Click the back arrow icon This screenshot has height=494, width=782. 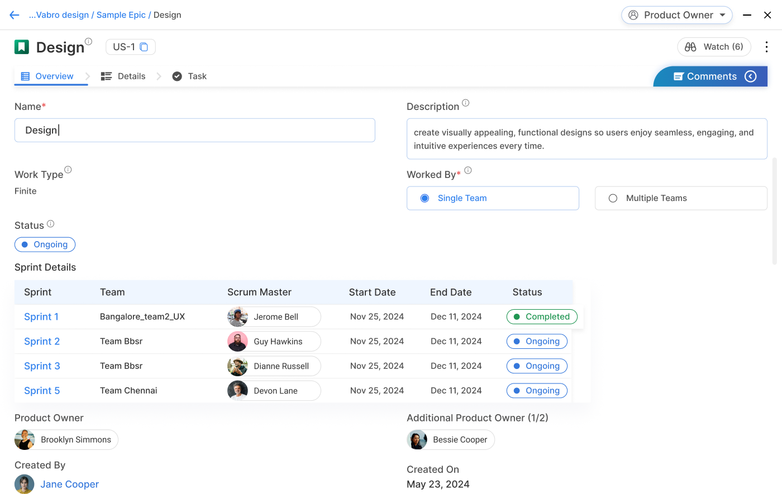click(15, 15)
